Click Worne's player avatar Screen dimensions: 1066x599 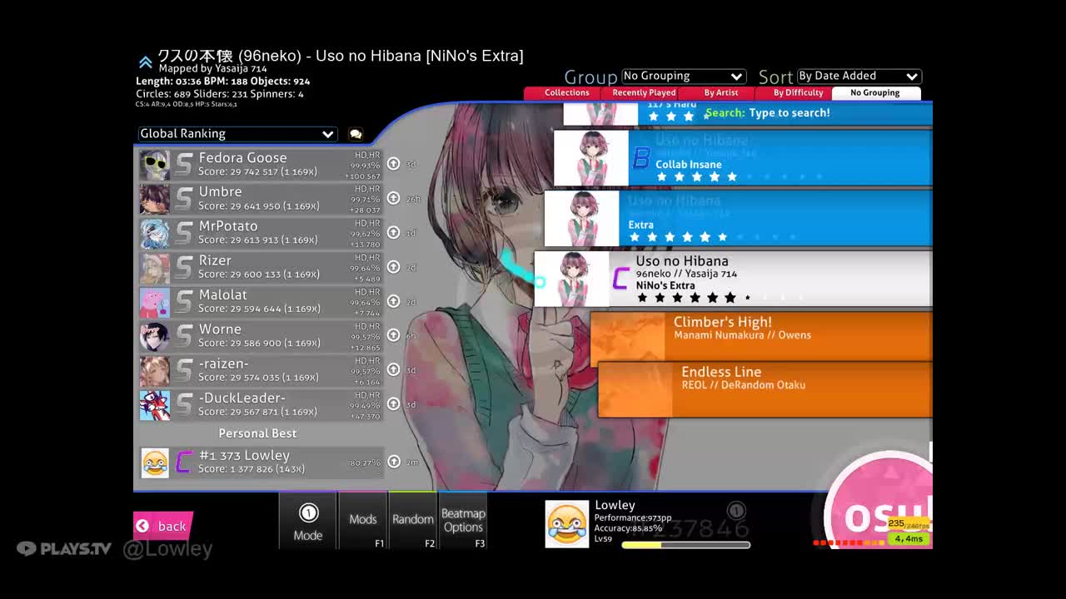[x=155, y=337]
